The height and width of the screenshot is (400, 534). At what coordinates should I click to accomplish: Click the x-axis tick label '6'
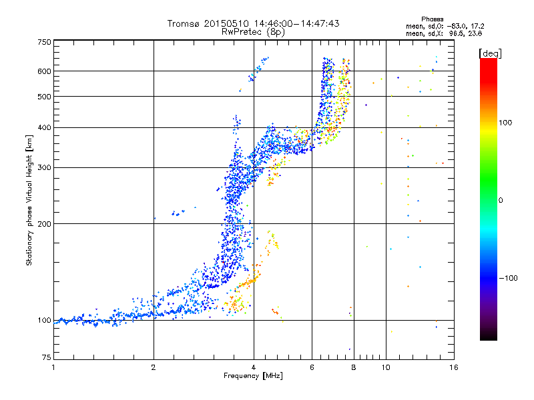tap(312, 367)
